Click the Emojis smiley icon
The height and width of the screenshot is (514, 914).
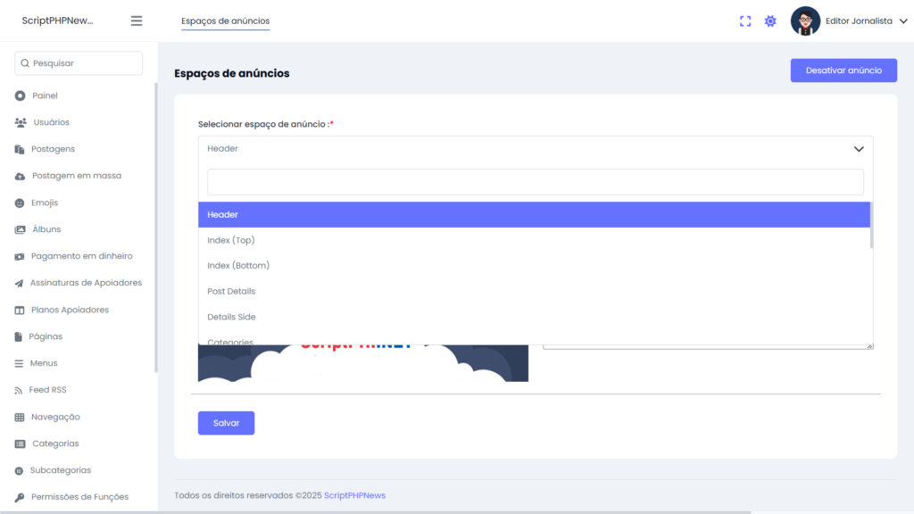[x=20, y=203]
